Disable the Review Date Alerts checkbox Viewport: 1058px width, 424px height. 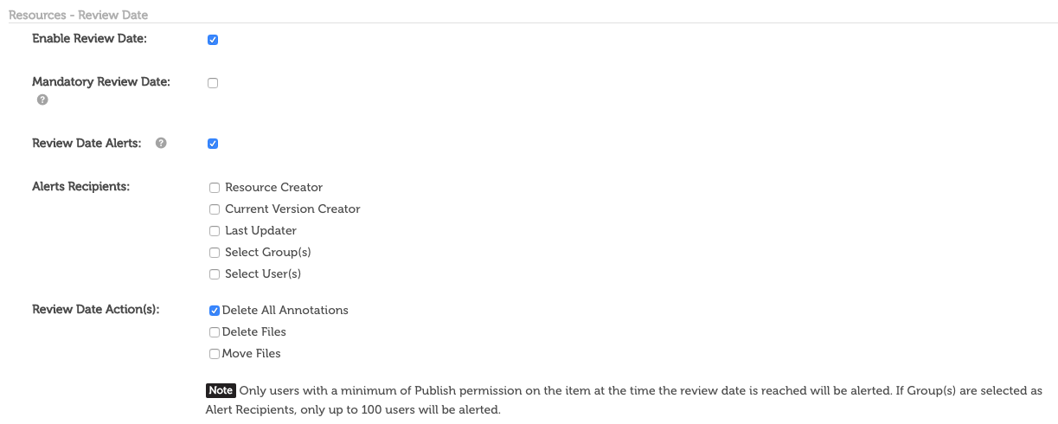click(x=213, y=144)
